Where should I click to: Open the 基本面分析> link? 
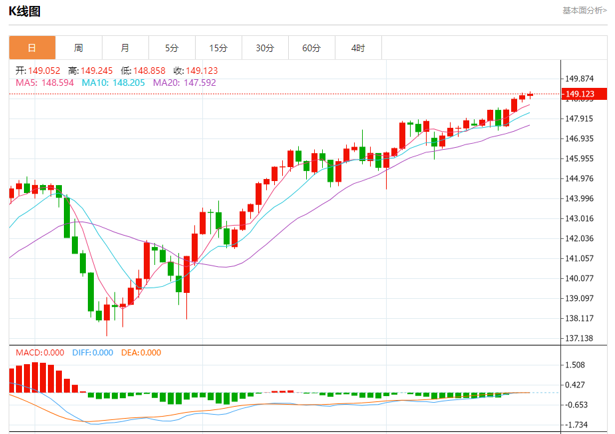coord(584,11)
